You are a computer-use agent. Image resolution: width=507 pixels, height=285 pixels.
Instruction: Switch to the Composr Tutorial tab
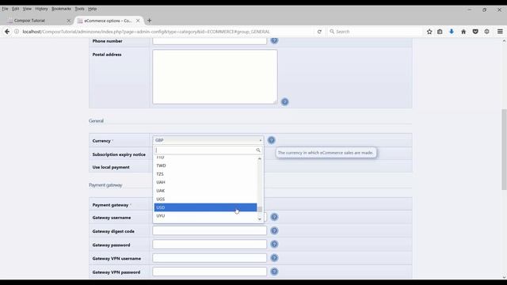click(37, 21)
